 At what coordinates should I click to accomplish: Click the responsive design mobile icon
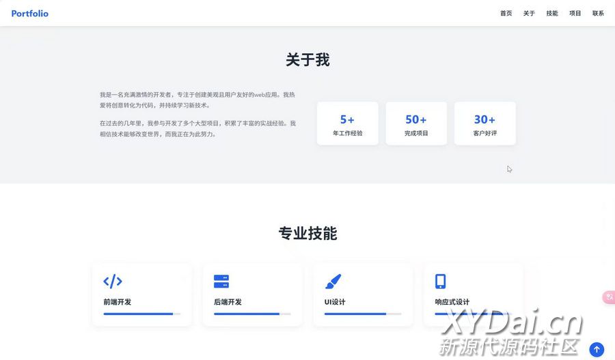tap(441, 281)
